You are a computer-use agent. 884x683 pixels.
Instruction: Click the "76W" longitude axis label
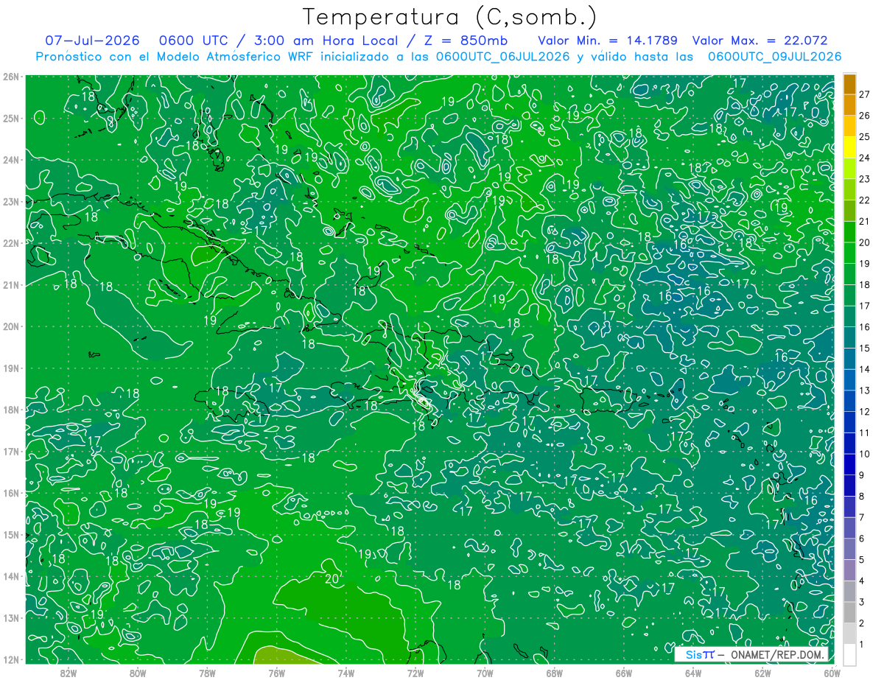coord(277,673)
